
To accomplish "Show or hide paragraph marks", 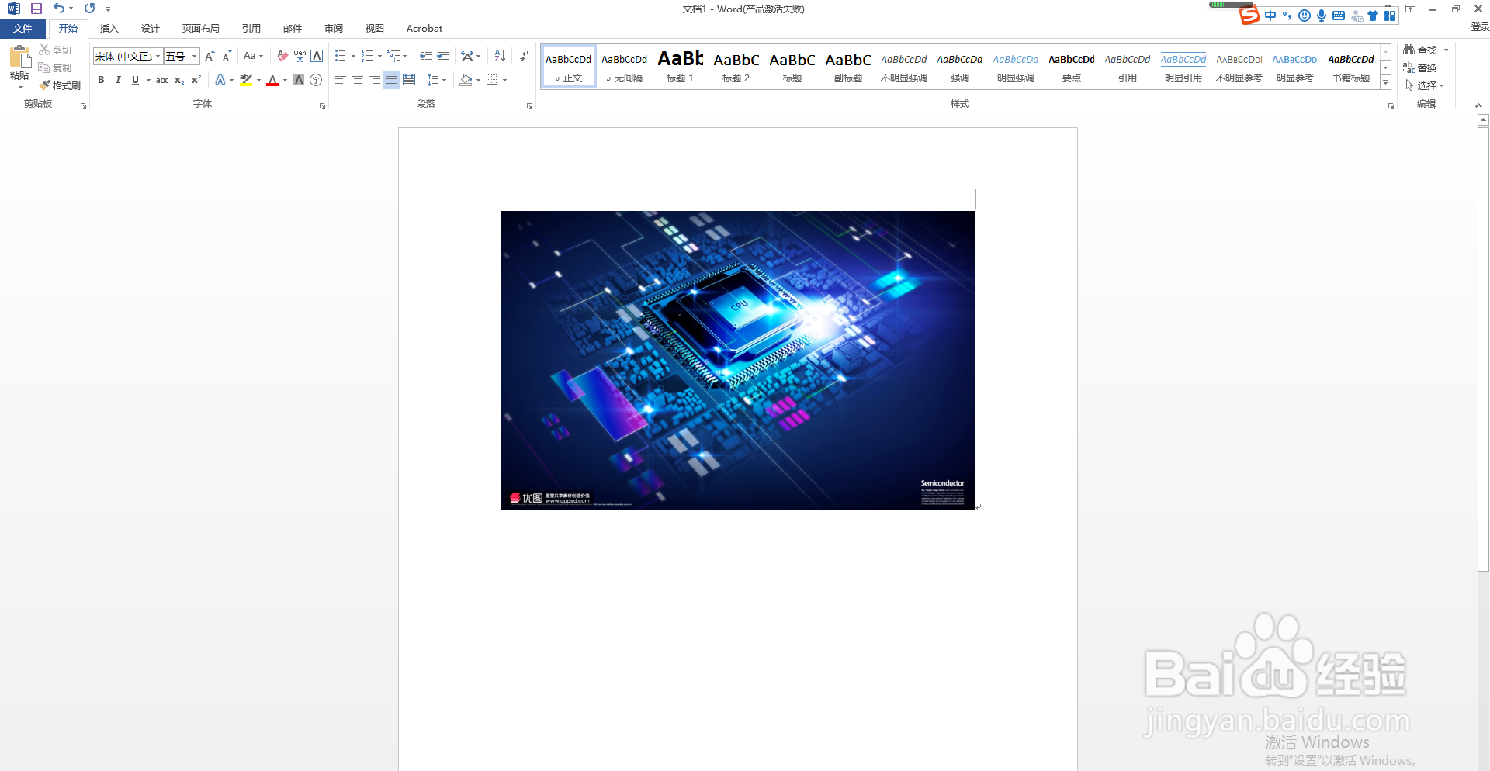I will click(525, 56).
